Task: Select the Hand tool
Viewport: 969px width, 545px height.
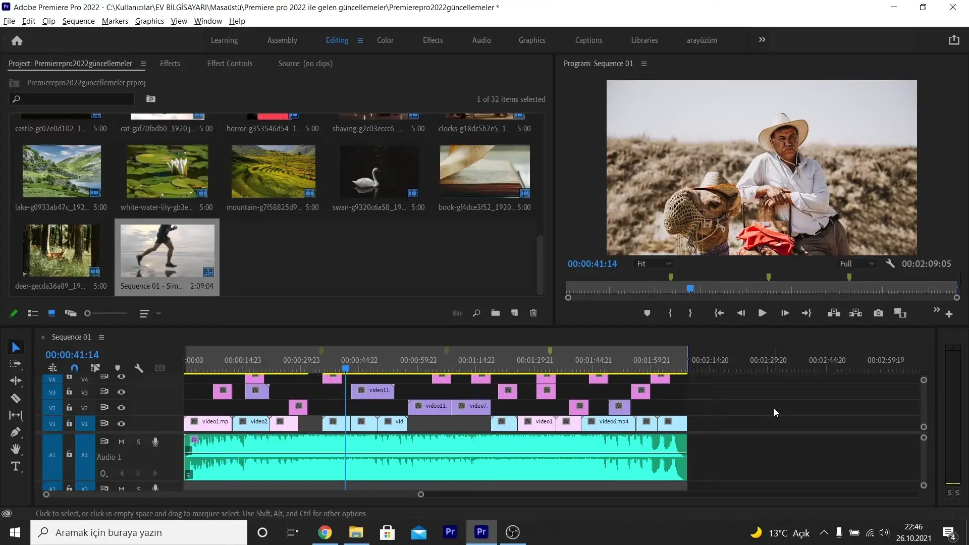Action: 16,449
